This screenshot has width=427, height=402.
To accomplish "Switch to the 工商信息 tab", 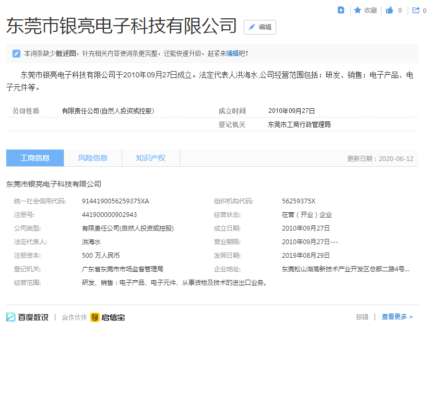I will coord(35,158).
